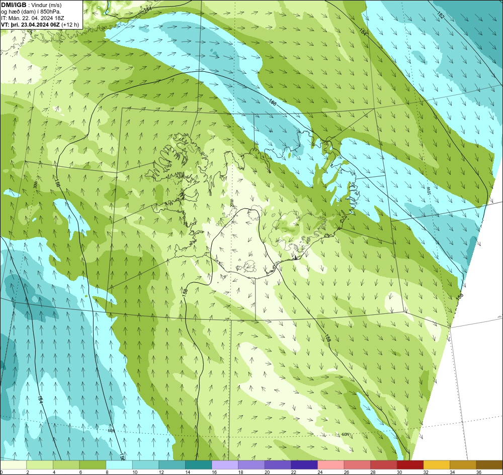Click the 152 contour label
This screenshot has width=503, height=475.
pos(441,15)
